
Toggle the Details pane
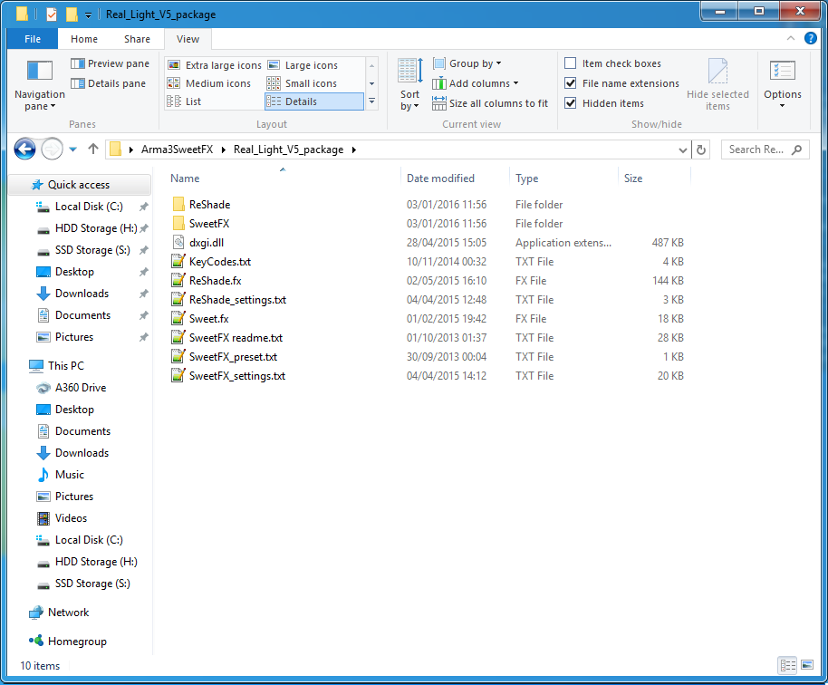[x=108, y=83]
